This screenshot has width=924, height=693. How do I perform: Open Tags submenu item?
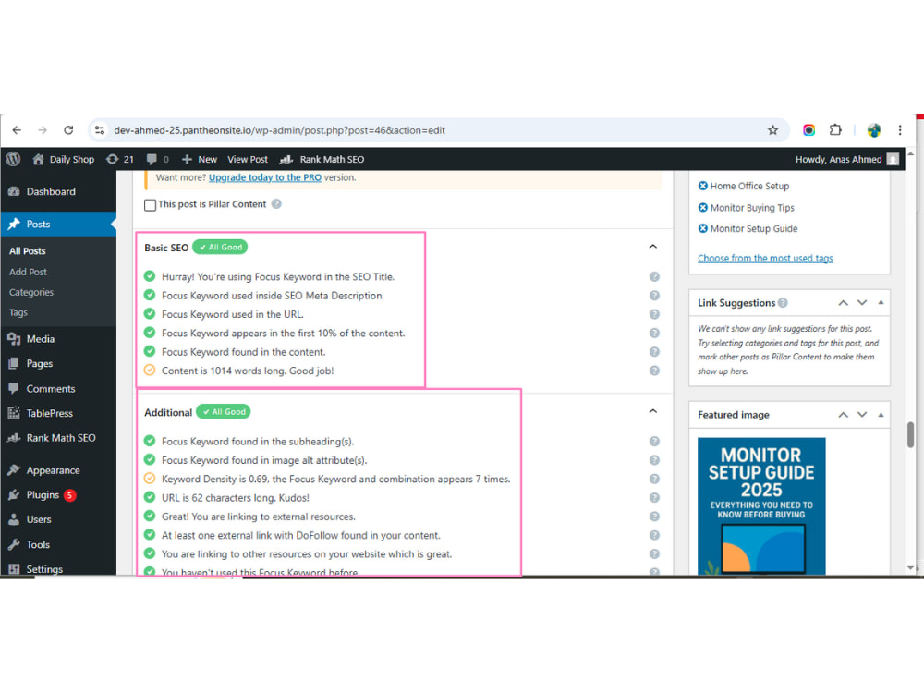coord(18,312)
